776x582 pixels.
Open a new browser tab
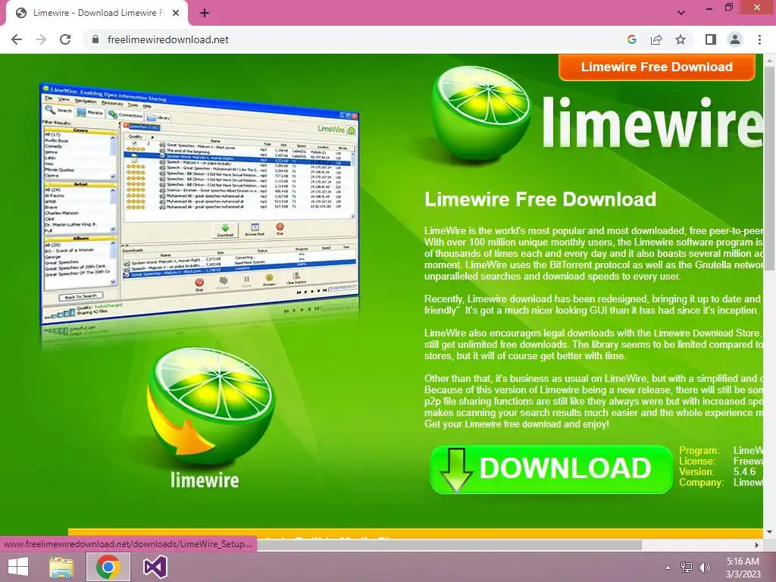205,14
